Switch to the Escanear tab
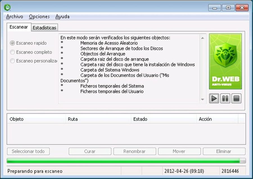 coord(19,27)
